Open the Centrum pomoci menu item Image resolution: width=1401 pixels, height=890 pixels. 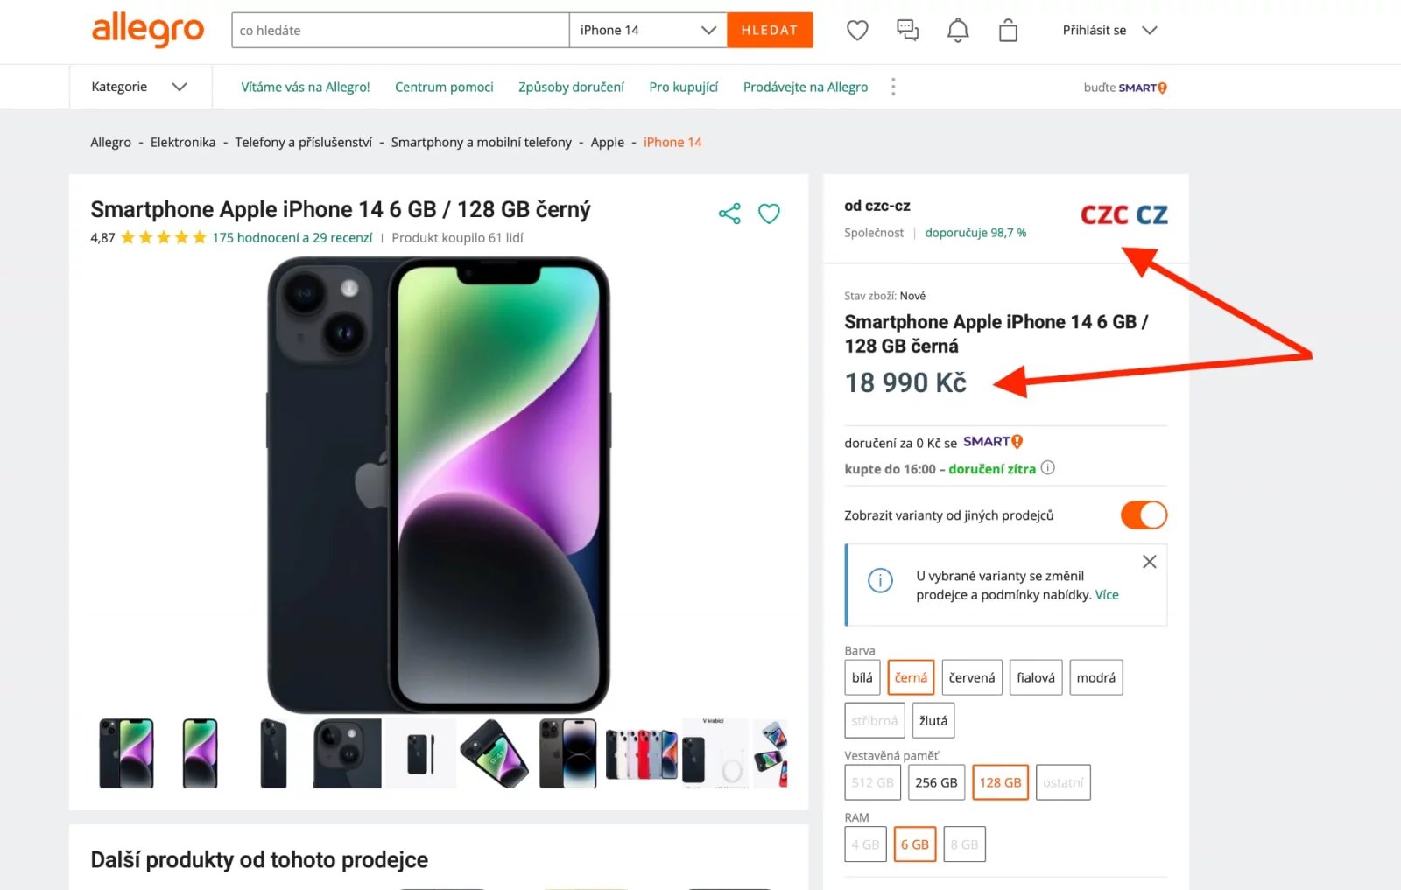click(444, 87)
